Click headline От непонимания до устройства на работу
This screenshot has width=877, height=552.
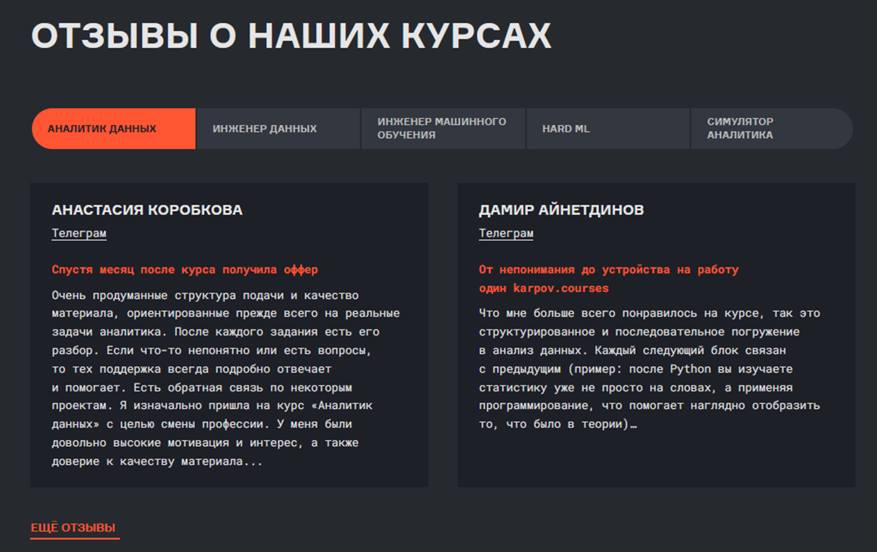point(608,270)
